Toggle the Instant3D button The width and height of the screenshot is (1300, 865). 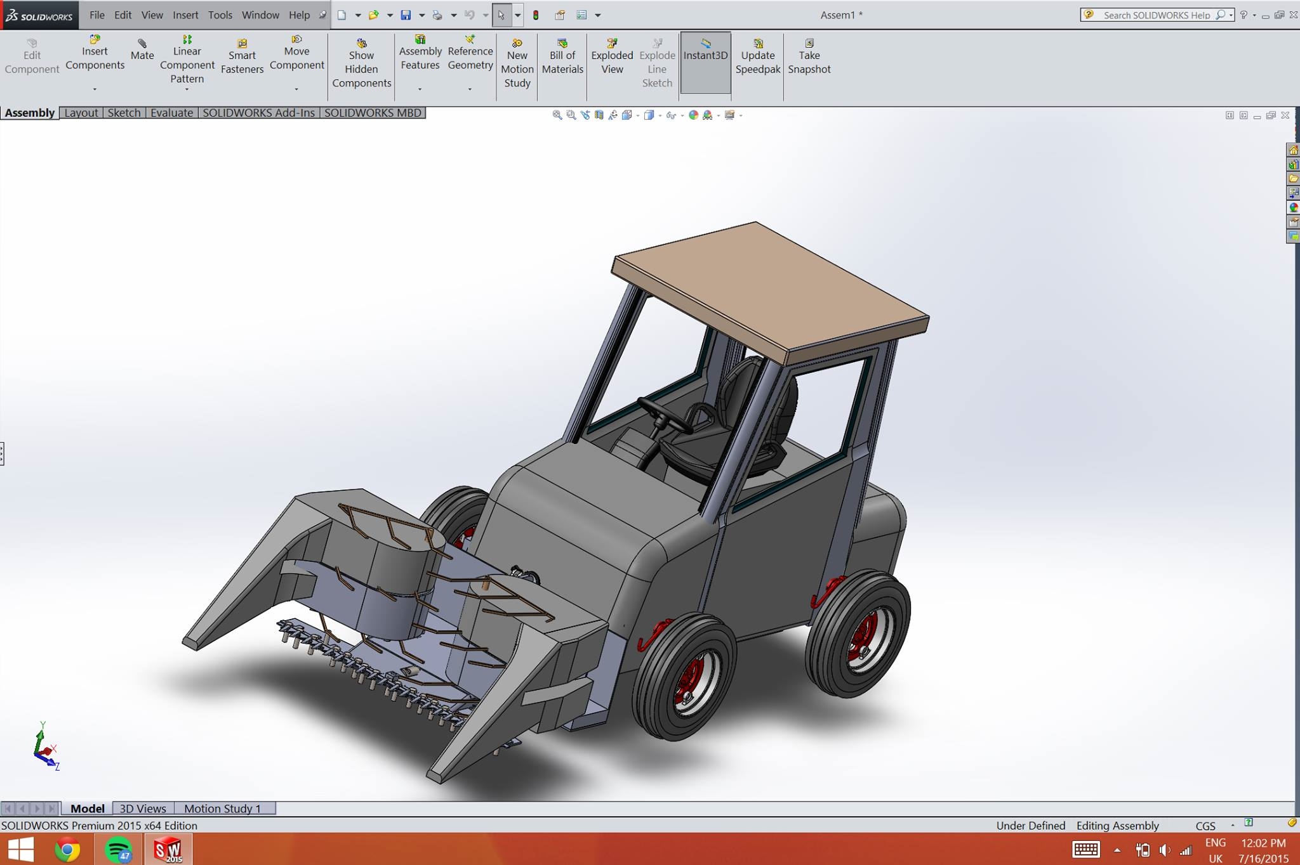point(705,56)
